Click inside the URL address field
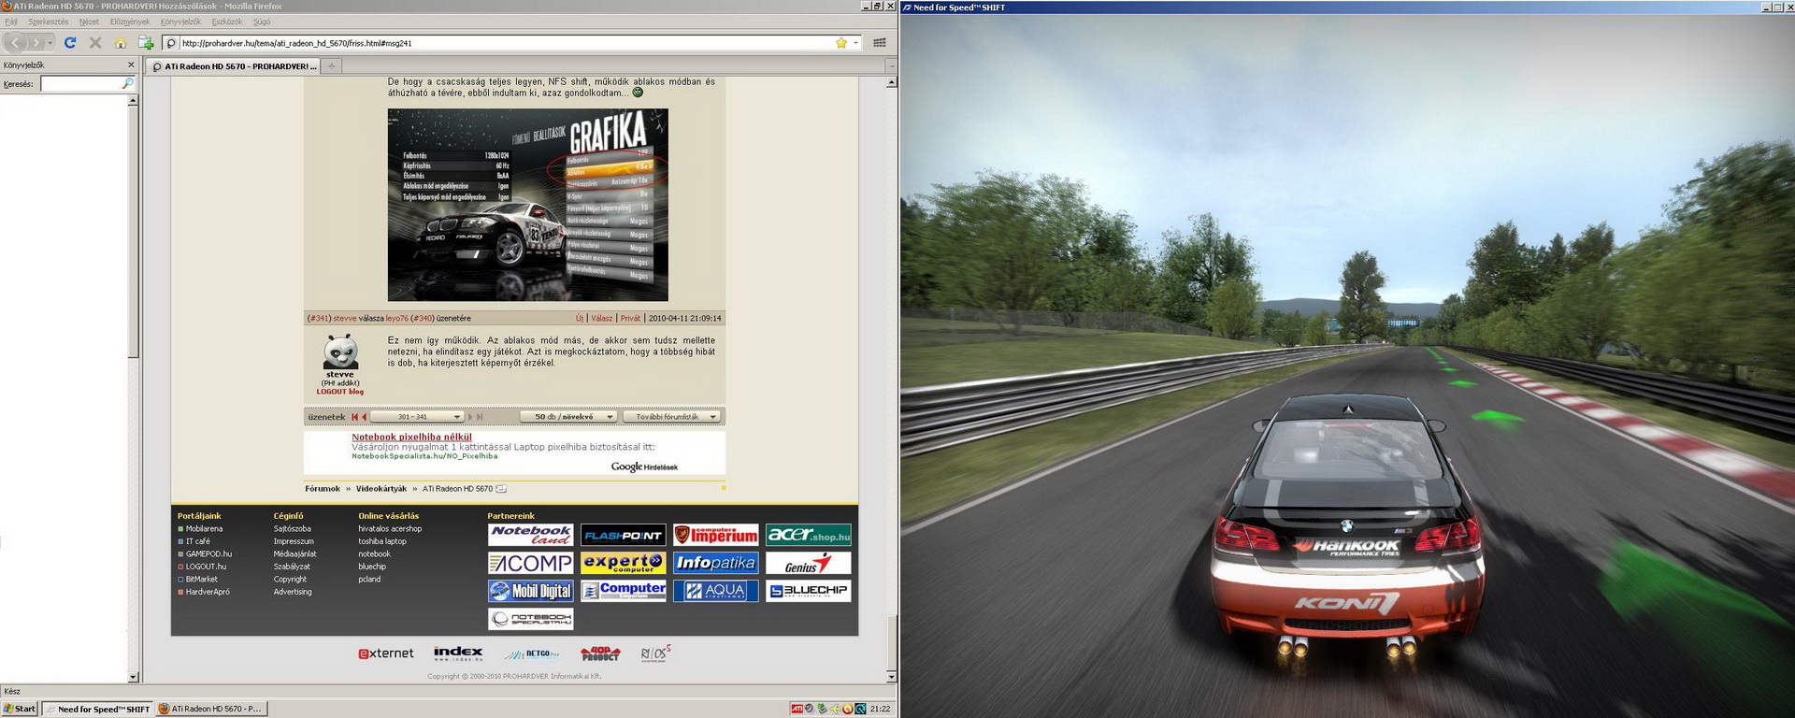Screen dimensions: 1795x718 coord(505,43)
